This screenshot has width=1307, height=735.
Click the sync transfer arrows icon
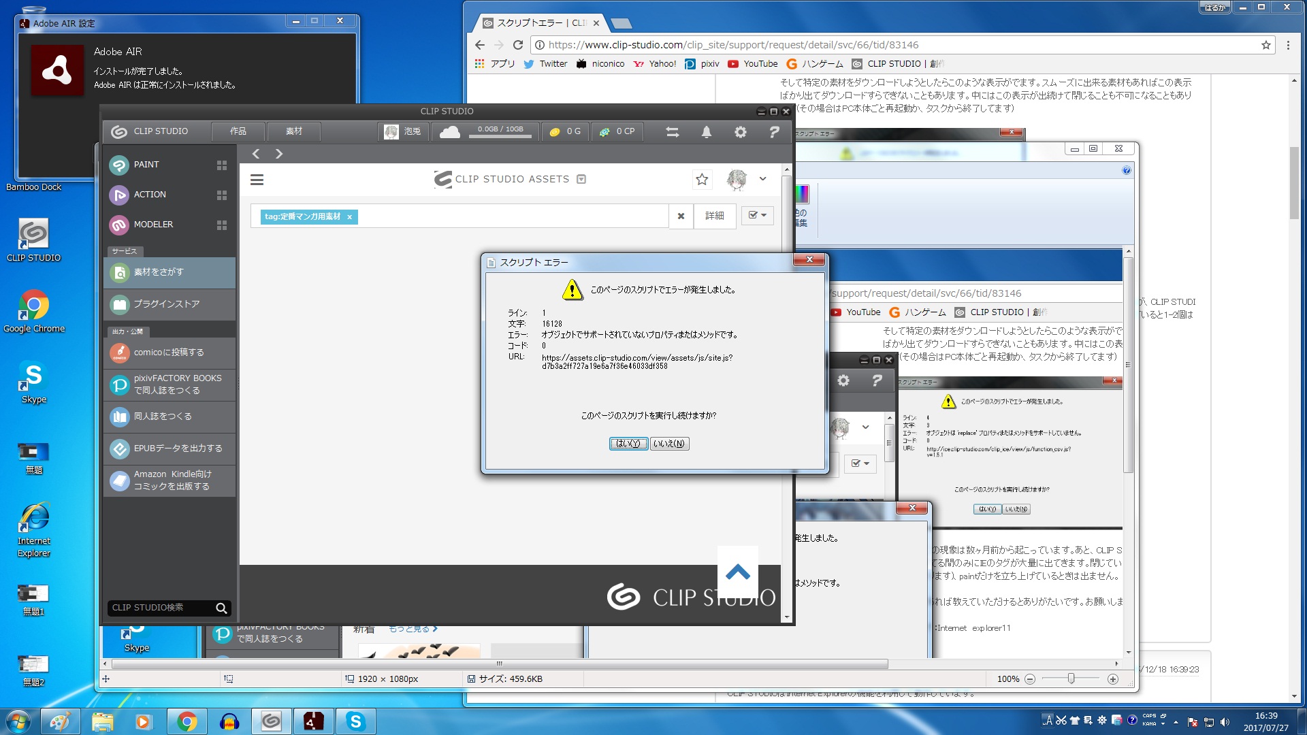673,132
